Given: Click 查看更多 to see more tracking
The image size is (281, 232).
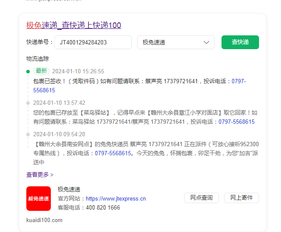Looking at the screenshot, I should [x=40, y=175].
